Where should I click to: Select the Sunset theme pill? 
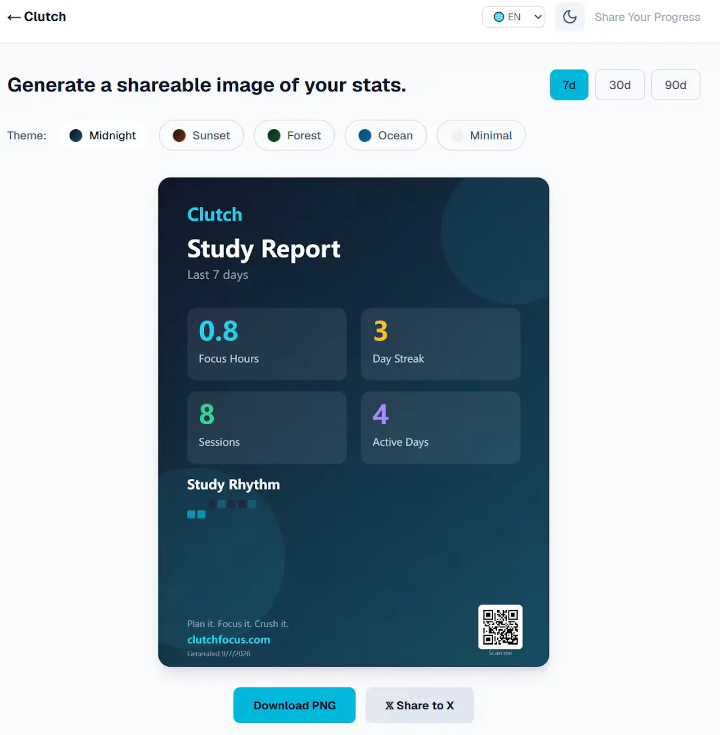point(201,136)
